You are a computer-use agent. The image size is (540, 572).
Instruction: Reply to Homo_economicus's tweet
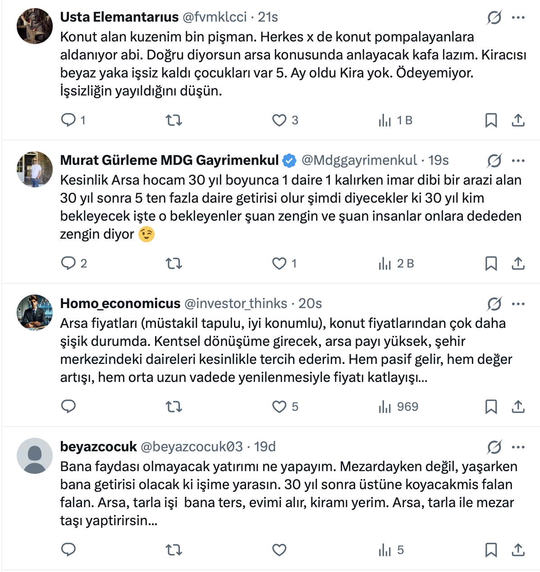tap(69, 407)
